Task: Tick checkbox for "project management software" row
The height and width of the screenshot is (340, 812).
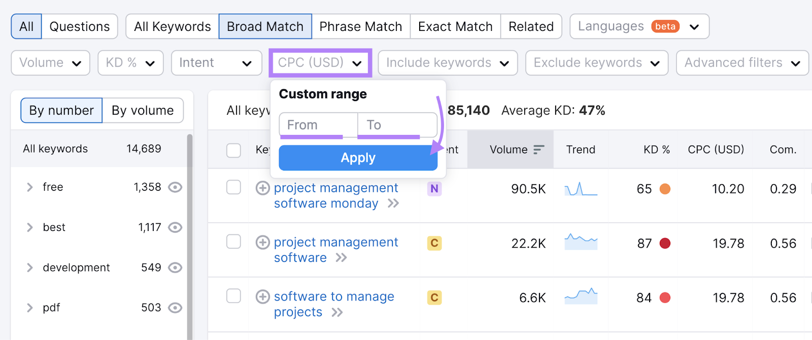Action: pyautogui.click(x=233, y=242)
